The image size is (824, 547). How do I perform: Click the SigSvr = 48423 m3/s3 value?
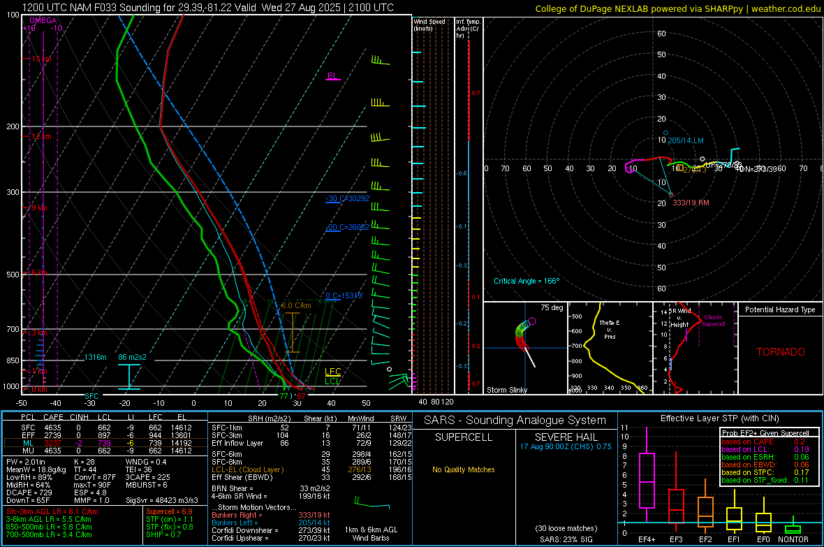[162, 500]
